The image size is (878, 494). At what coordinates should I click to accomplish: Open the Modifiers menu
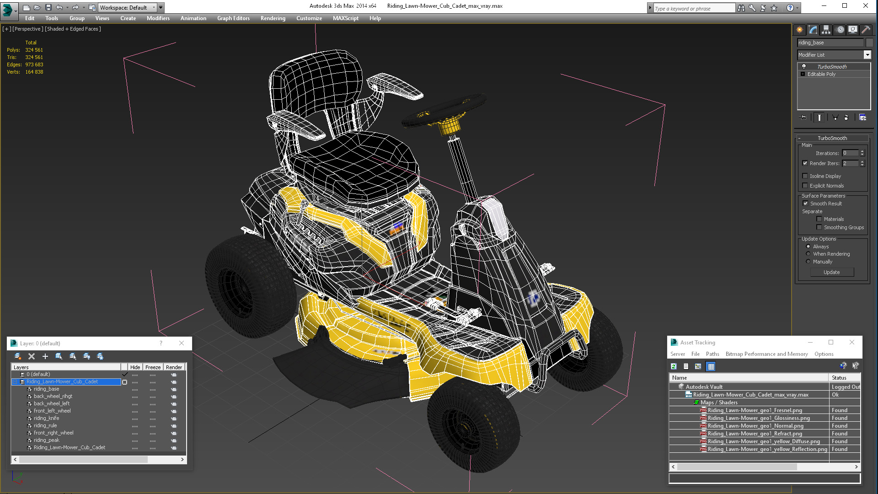pos(158,18)
